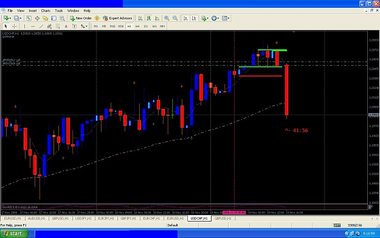Open the Indicators list dropdown
Viewport: 380px width, 238px height.
[205, 18]
